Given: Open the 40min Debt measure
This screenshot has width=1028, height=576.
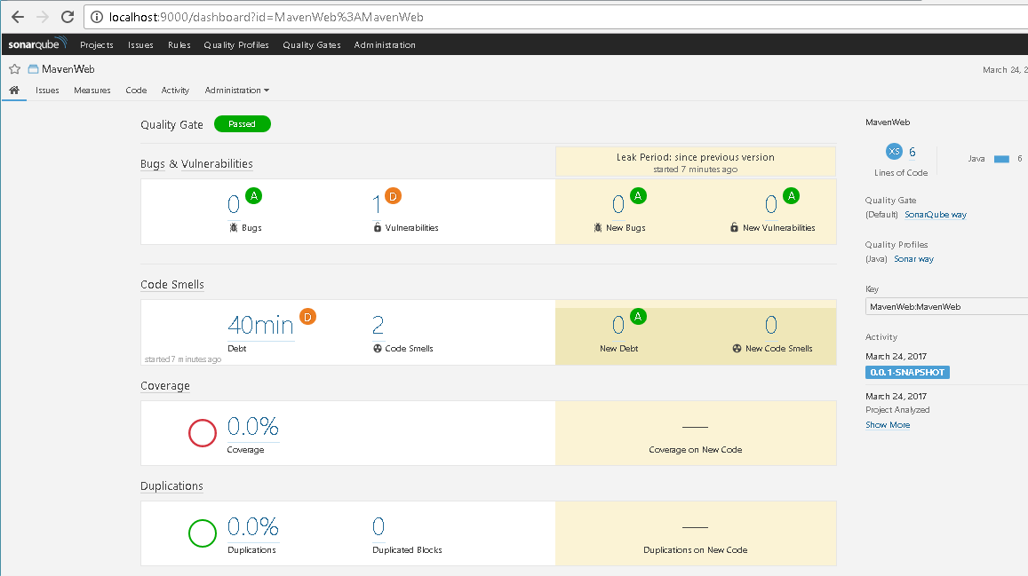Looking at the screenshot, I should (260, 326).
